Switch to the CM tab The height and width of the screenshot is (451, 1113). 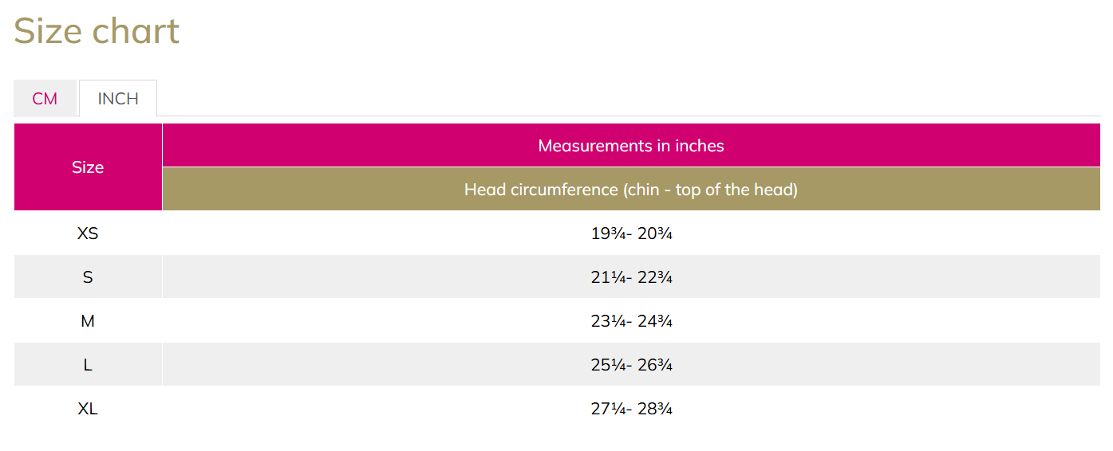click(x=45, y=99)
